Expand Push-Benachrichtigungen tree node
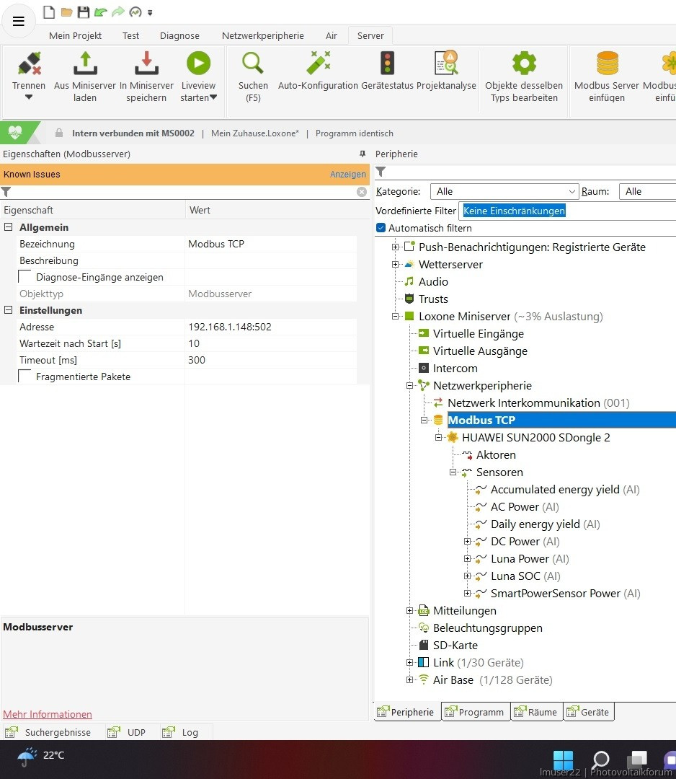The width and height of the screenshot is (676, 779). [395, 247]
